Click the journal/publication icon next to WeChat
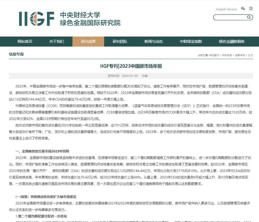Viewport: 259px width, 222px height. tap(251, 8)
